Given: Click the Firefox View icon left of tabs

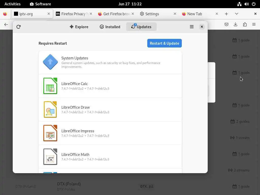Looking at the screenshot, I should click(5, 14).
